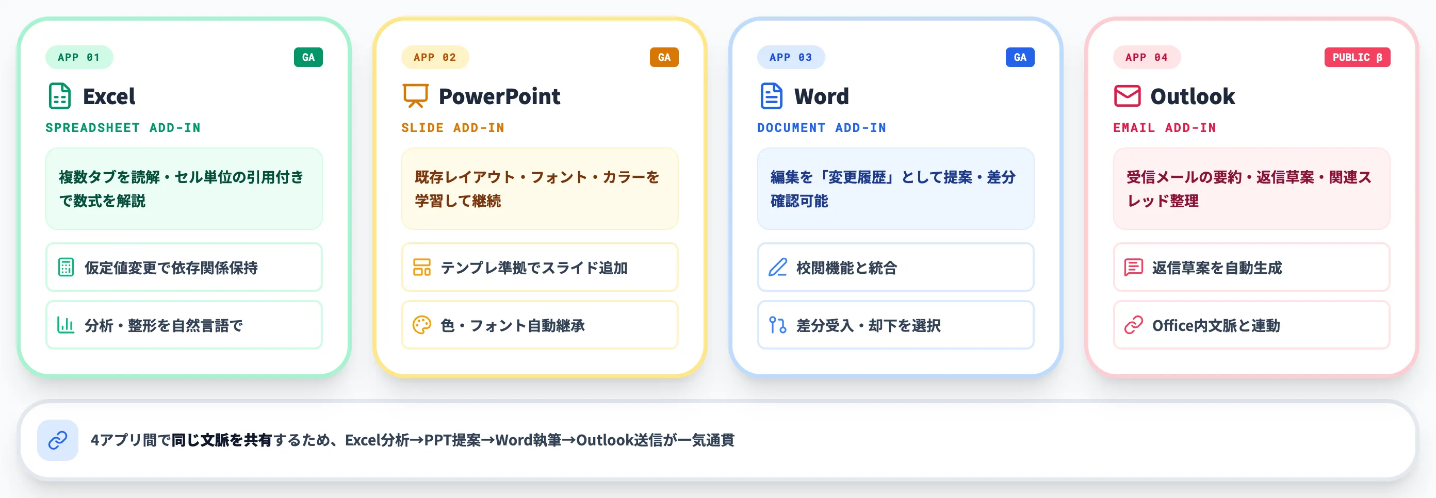Select the Office内文脈と連動 feature row
Image resolution: width=1436 pixels, height=498 pixels.
click(1251, 325)
